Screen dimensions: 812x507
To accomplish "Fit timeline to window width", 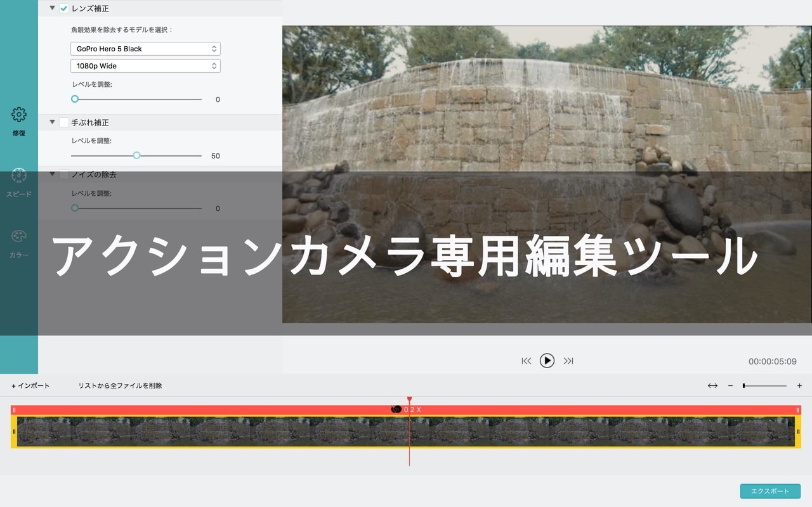I will [x=712, y=385].
